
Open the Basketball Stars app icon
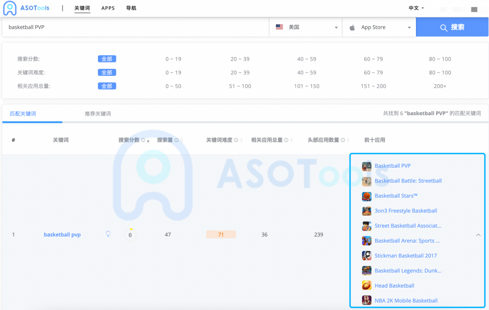tap(366, 196)
